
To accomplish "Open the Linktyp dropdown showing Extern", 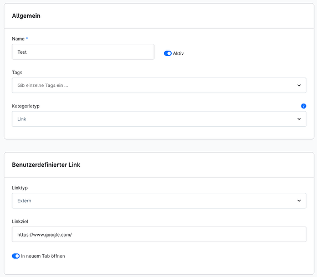I will (x=159, y=201).
